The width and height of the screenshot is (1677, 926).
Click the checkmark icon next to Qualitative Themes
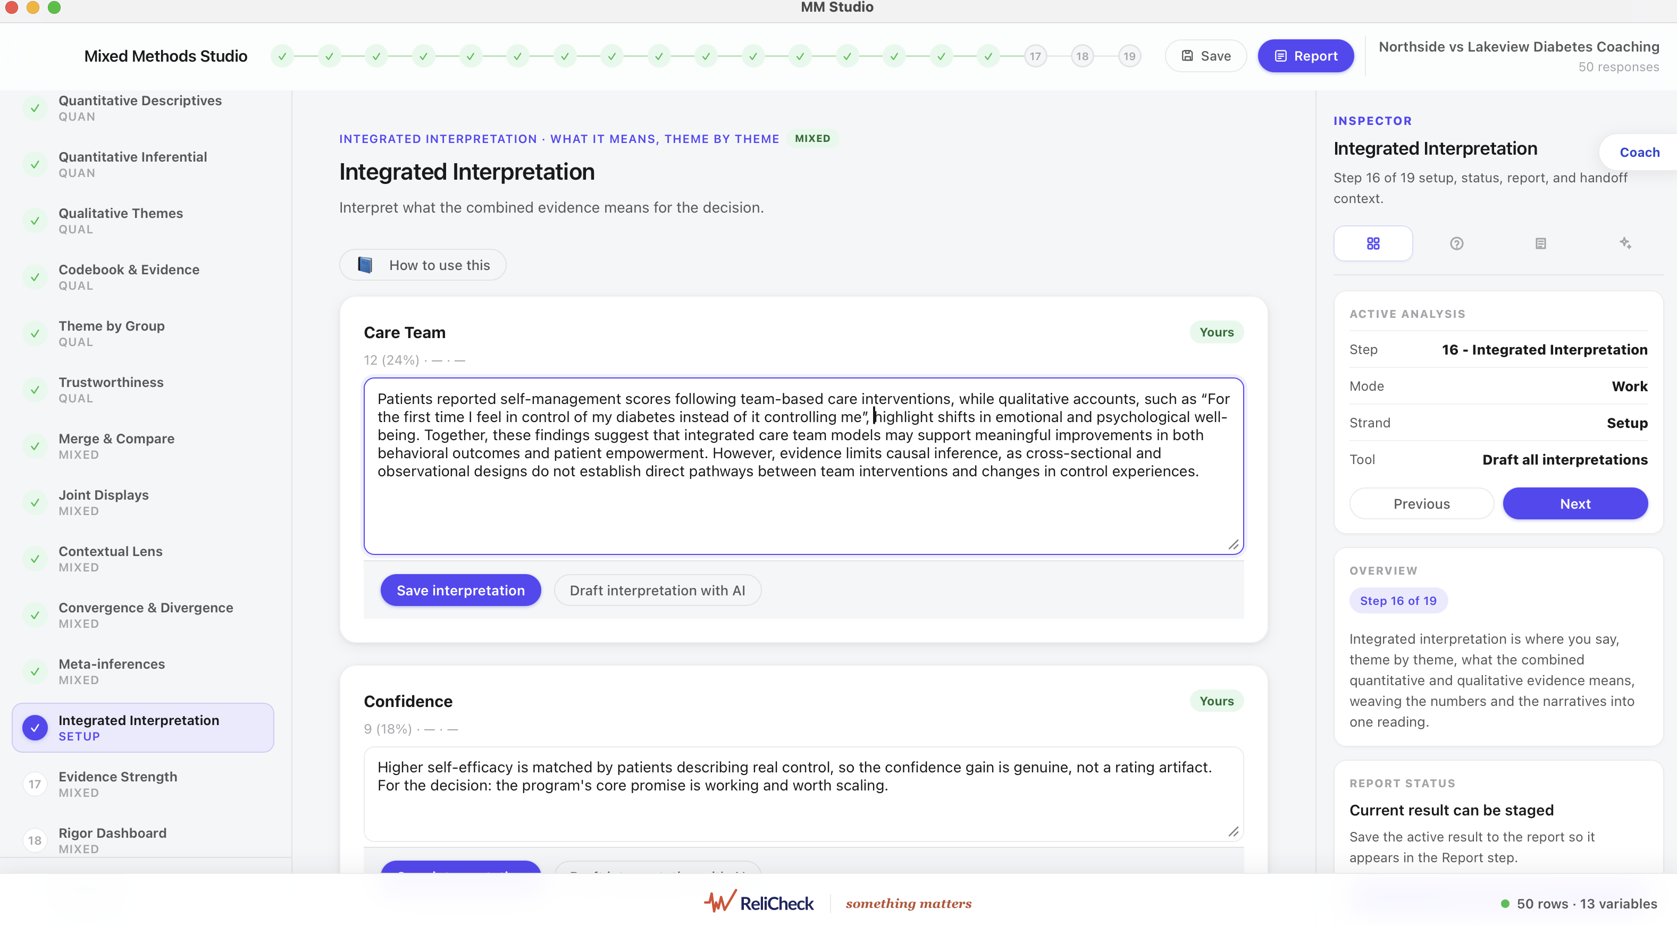(x=35, y=221)
